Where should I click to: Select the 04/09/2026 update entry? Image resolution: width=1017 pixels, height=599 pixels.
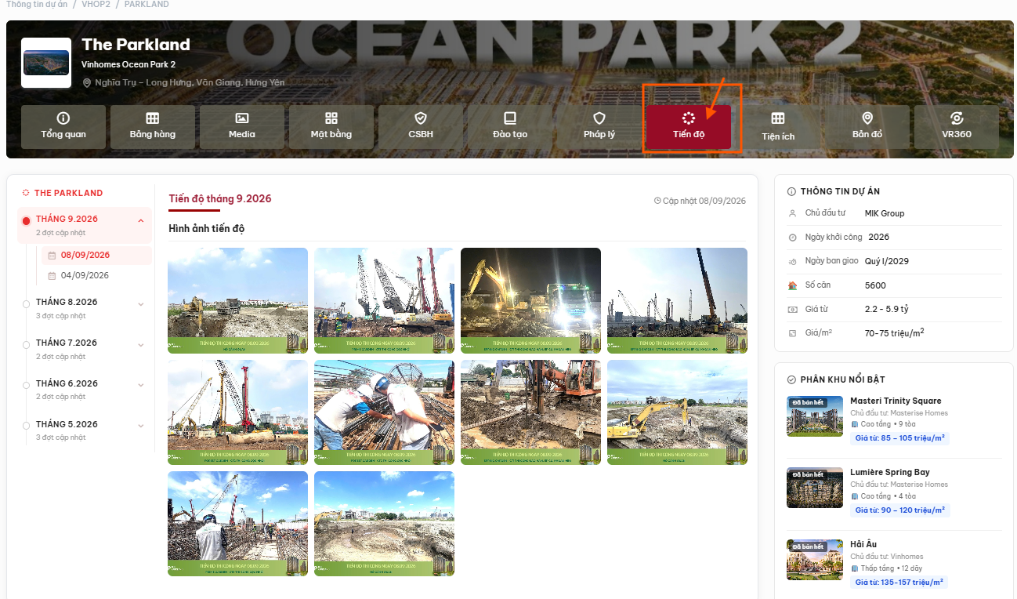pyautogui.click(x=96, y=275)
